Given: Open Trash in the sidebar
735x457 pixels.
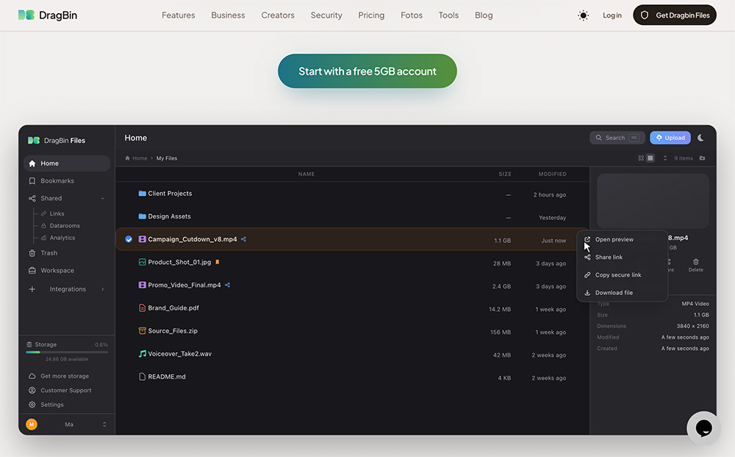Looking at the screenshot, I should (x=49, y=252).
